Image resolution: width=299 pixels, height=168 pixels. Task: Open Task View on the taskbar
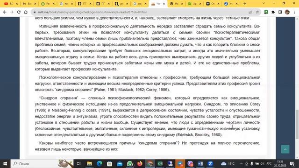point(78,164)
